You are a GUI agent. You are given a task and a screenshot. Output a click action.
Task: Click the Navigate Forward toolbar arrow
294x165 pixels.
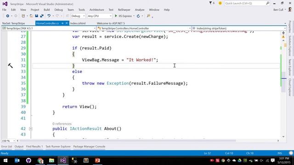(16, 16)
